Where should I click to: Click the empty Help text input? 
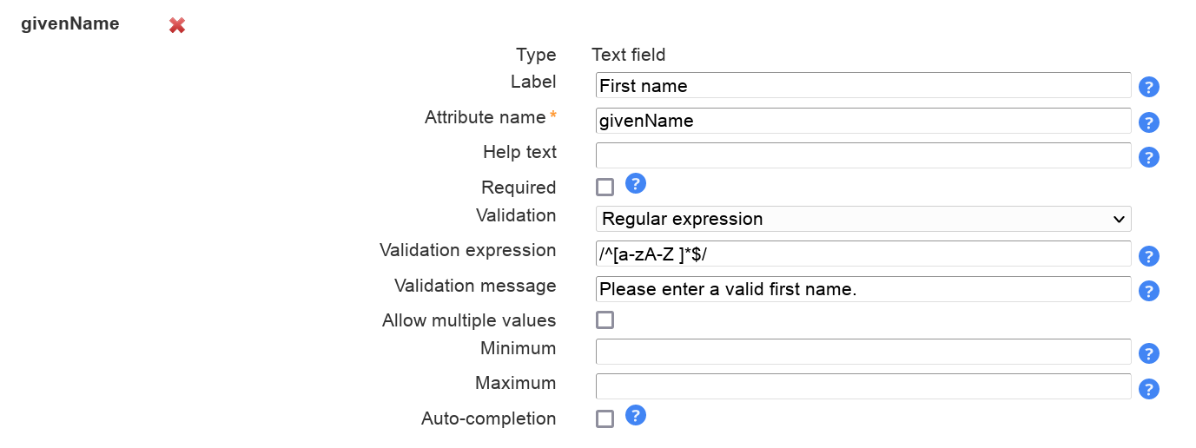863,155
